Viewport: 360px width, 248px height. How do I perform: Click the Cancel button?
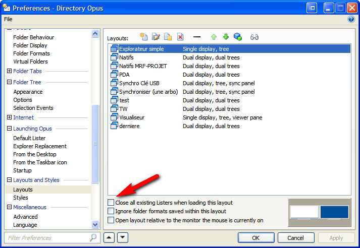point(296,238)
